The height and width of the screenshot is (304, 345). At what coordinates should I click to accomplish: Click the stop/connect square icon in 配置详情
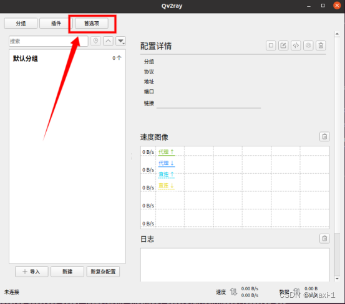click(x=271, y=45)
